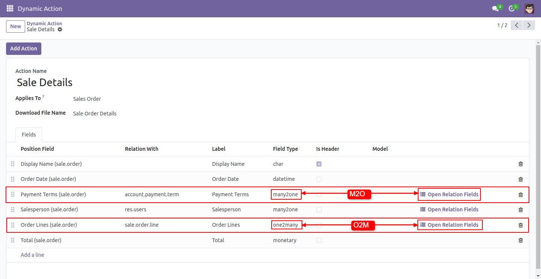Select the Fields tab

(29, 135)
